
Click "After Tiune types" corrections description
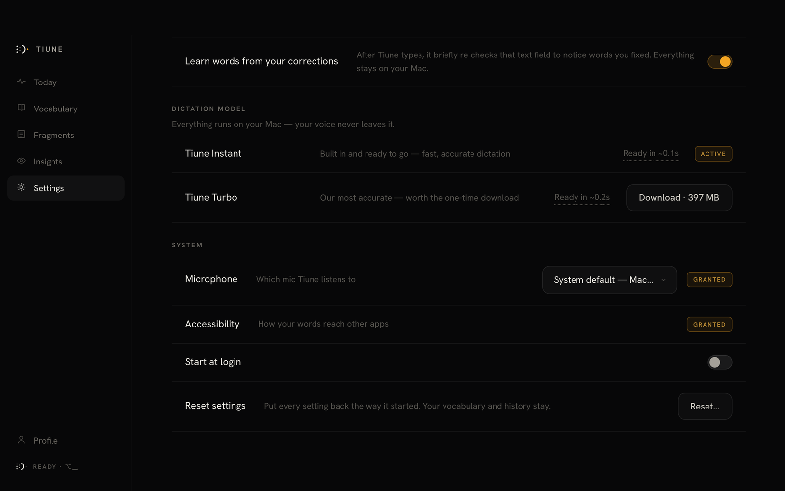point(525,61)
